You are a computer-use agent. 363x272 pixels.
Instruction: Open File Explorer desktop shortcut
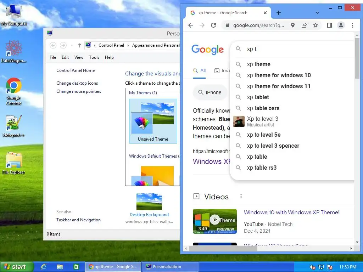14,163
